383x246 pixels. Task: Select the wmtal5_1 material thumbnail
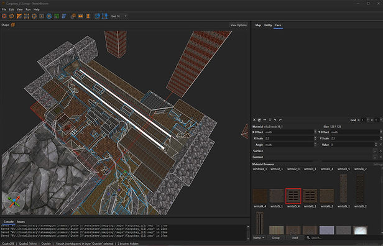(x=277, y=196)
